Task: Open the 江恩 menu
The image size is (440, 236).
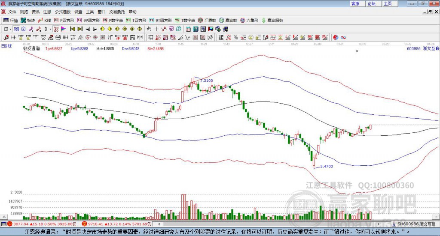Action: click(47, 12)
